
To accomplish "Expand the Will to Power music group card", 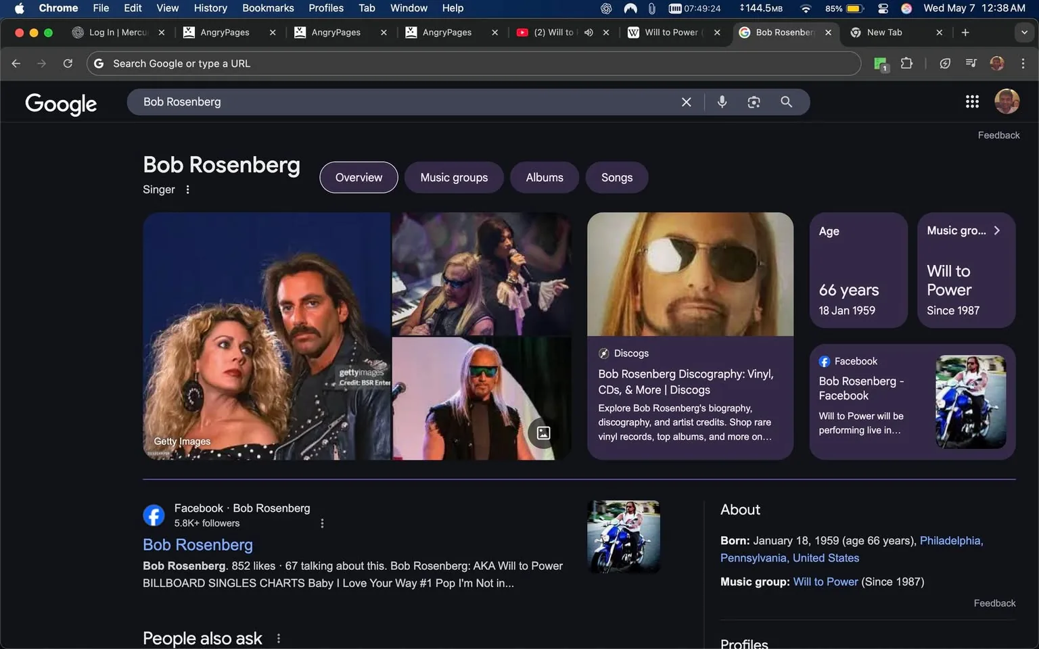I will pos(997,230).
